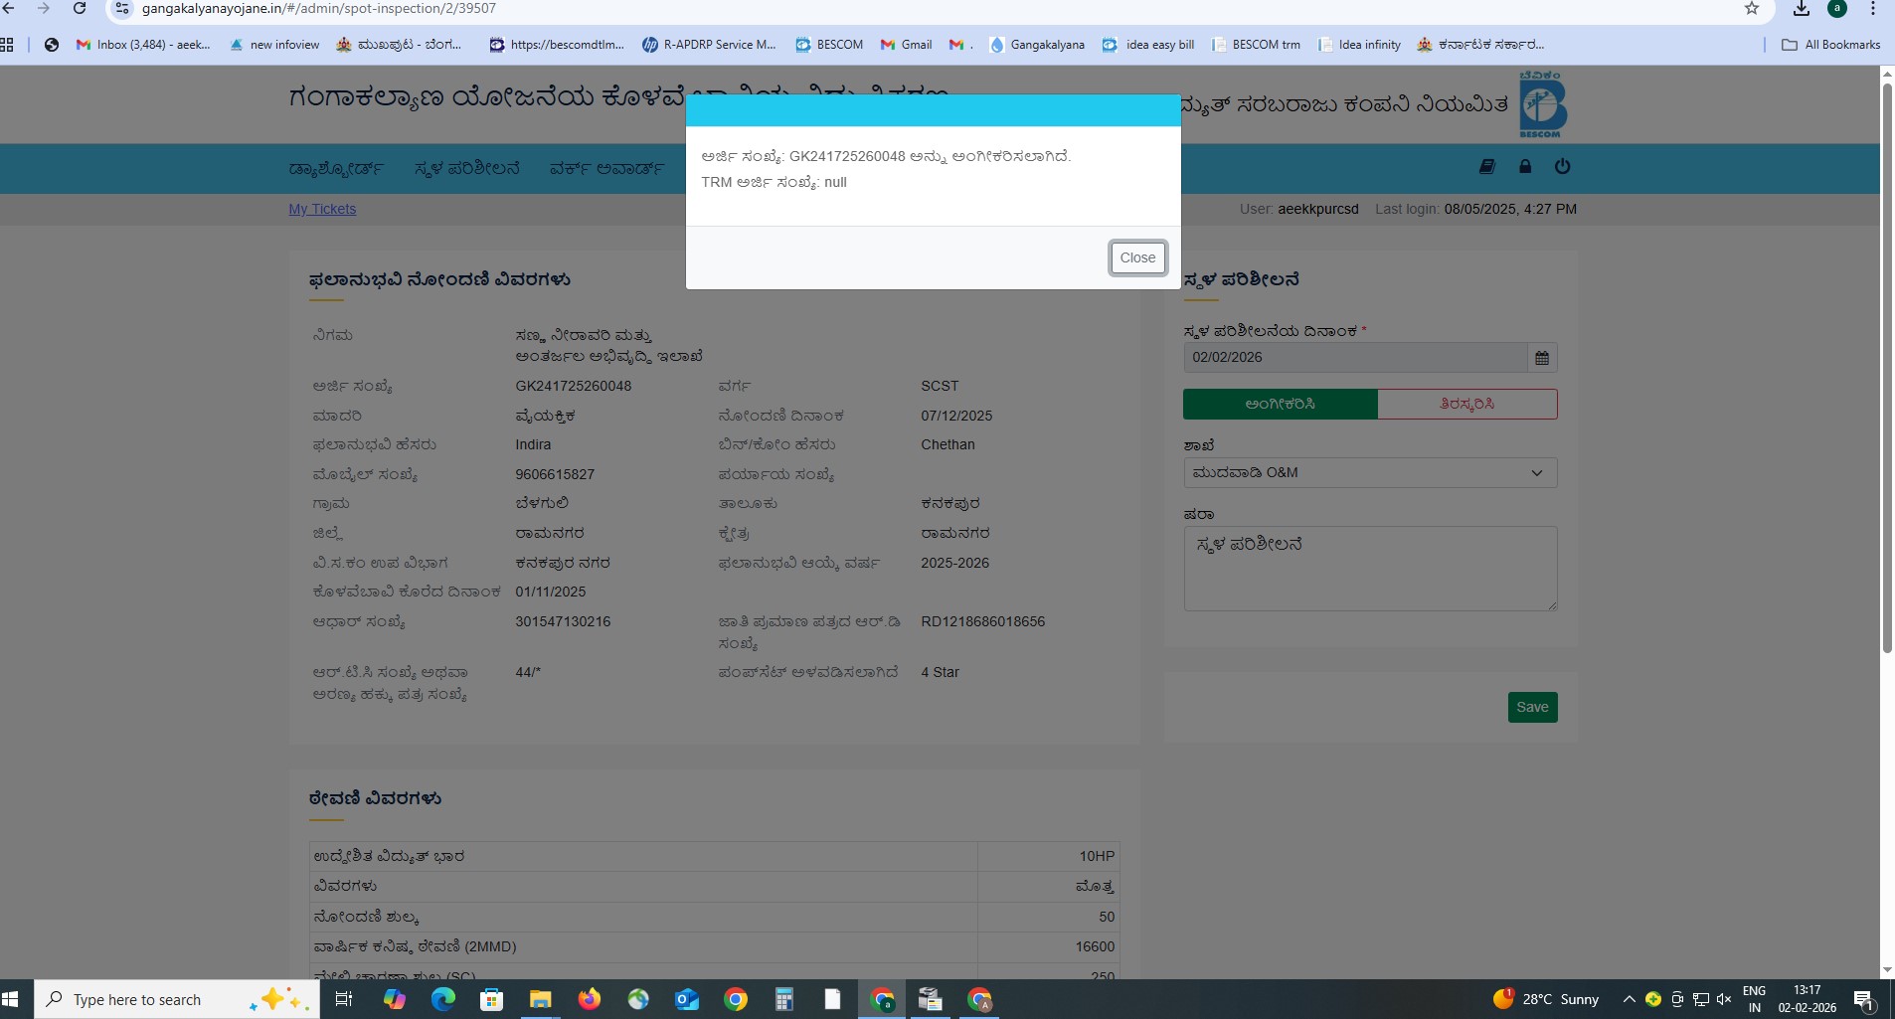Open the notification center icon
1895x1019 pixels.
(x=1864, y=999)
